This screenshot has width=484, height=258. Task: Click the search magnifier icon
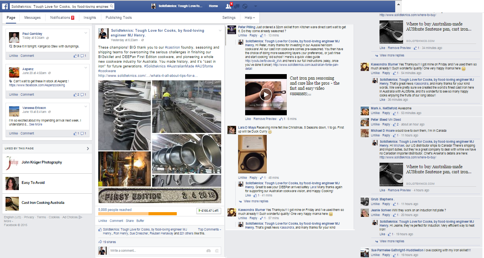click(112, 6)
